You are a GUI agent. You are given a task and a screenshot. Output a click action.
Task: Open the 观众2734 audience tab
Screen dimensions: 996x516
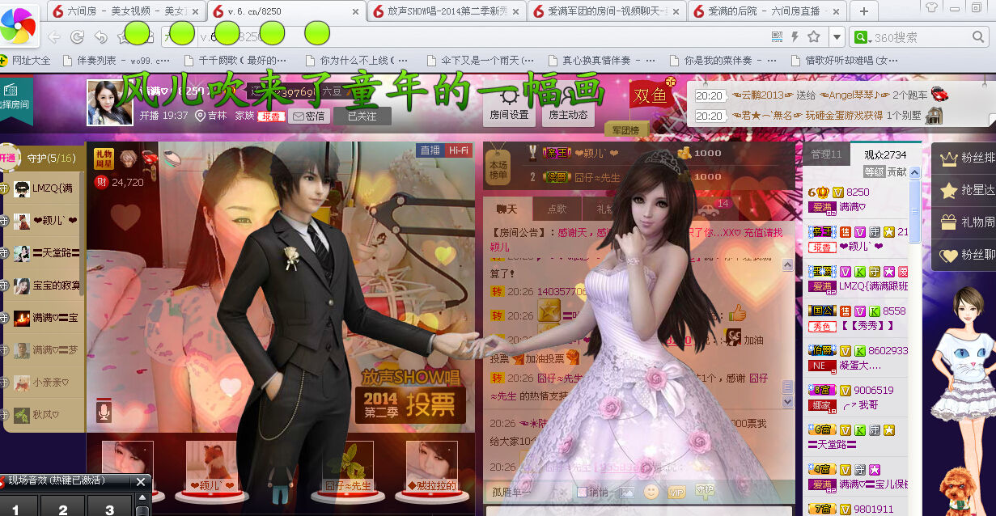pyautogui.click(x=884, y=154)
